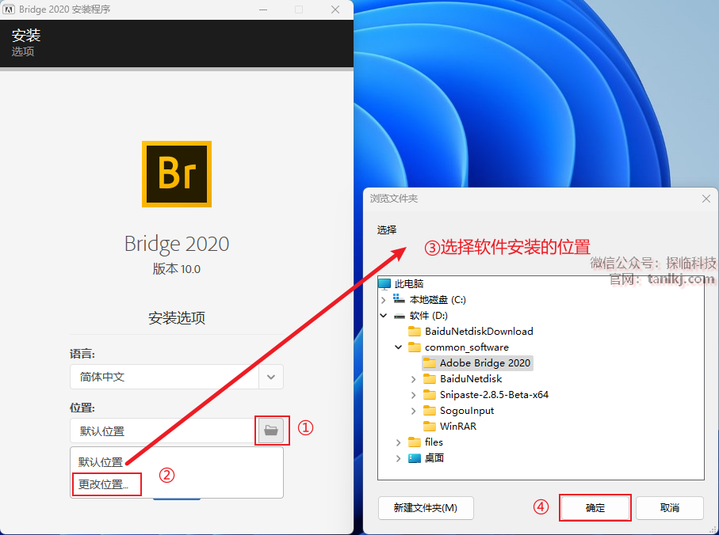
Task: Select 本地磁盘 (C:) drive
Action: point(430,300)
